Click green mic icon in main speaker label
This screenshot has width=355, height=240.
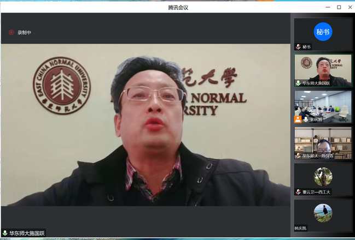click(5, 233)
